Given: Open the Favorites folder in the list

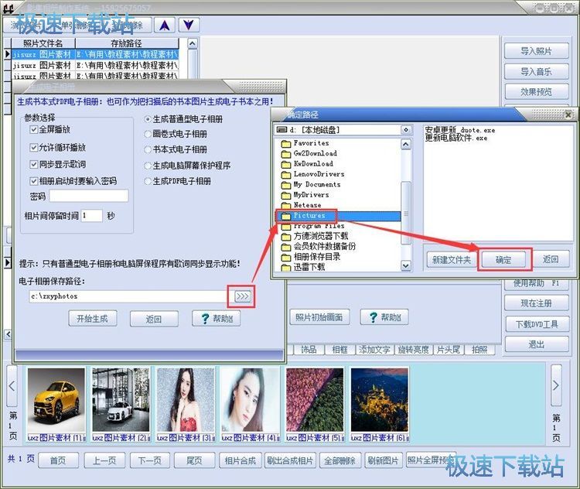Looking at the screenshot, I should (311, 143).
